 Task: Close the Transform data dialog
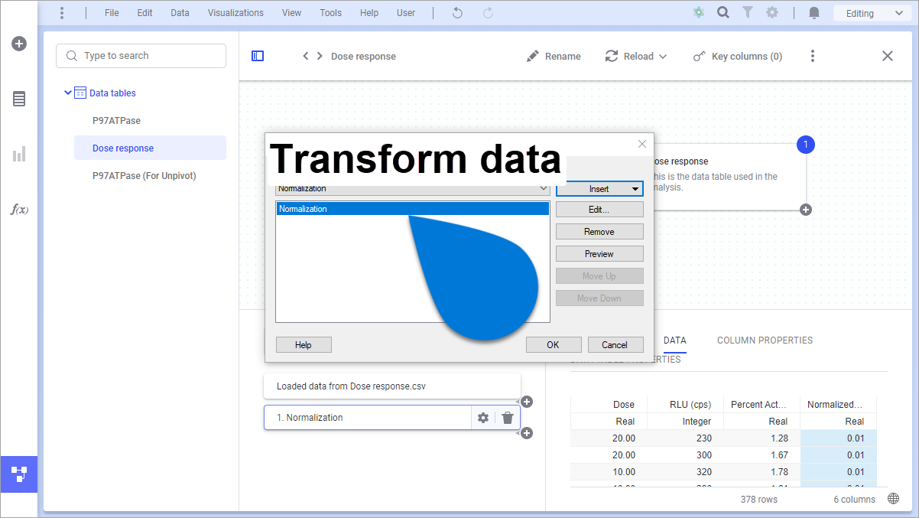click(642, 144)
